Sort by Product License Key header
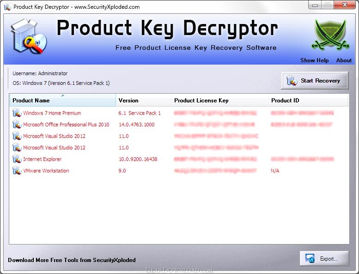 pos(219,100)
